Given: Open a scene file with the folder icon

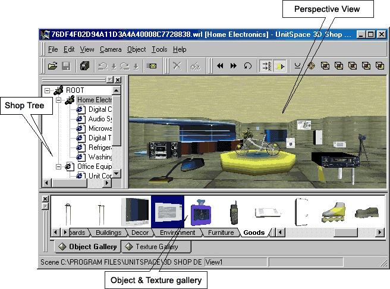Looking at the screenshot, I should tap(52, 66).
